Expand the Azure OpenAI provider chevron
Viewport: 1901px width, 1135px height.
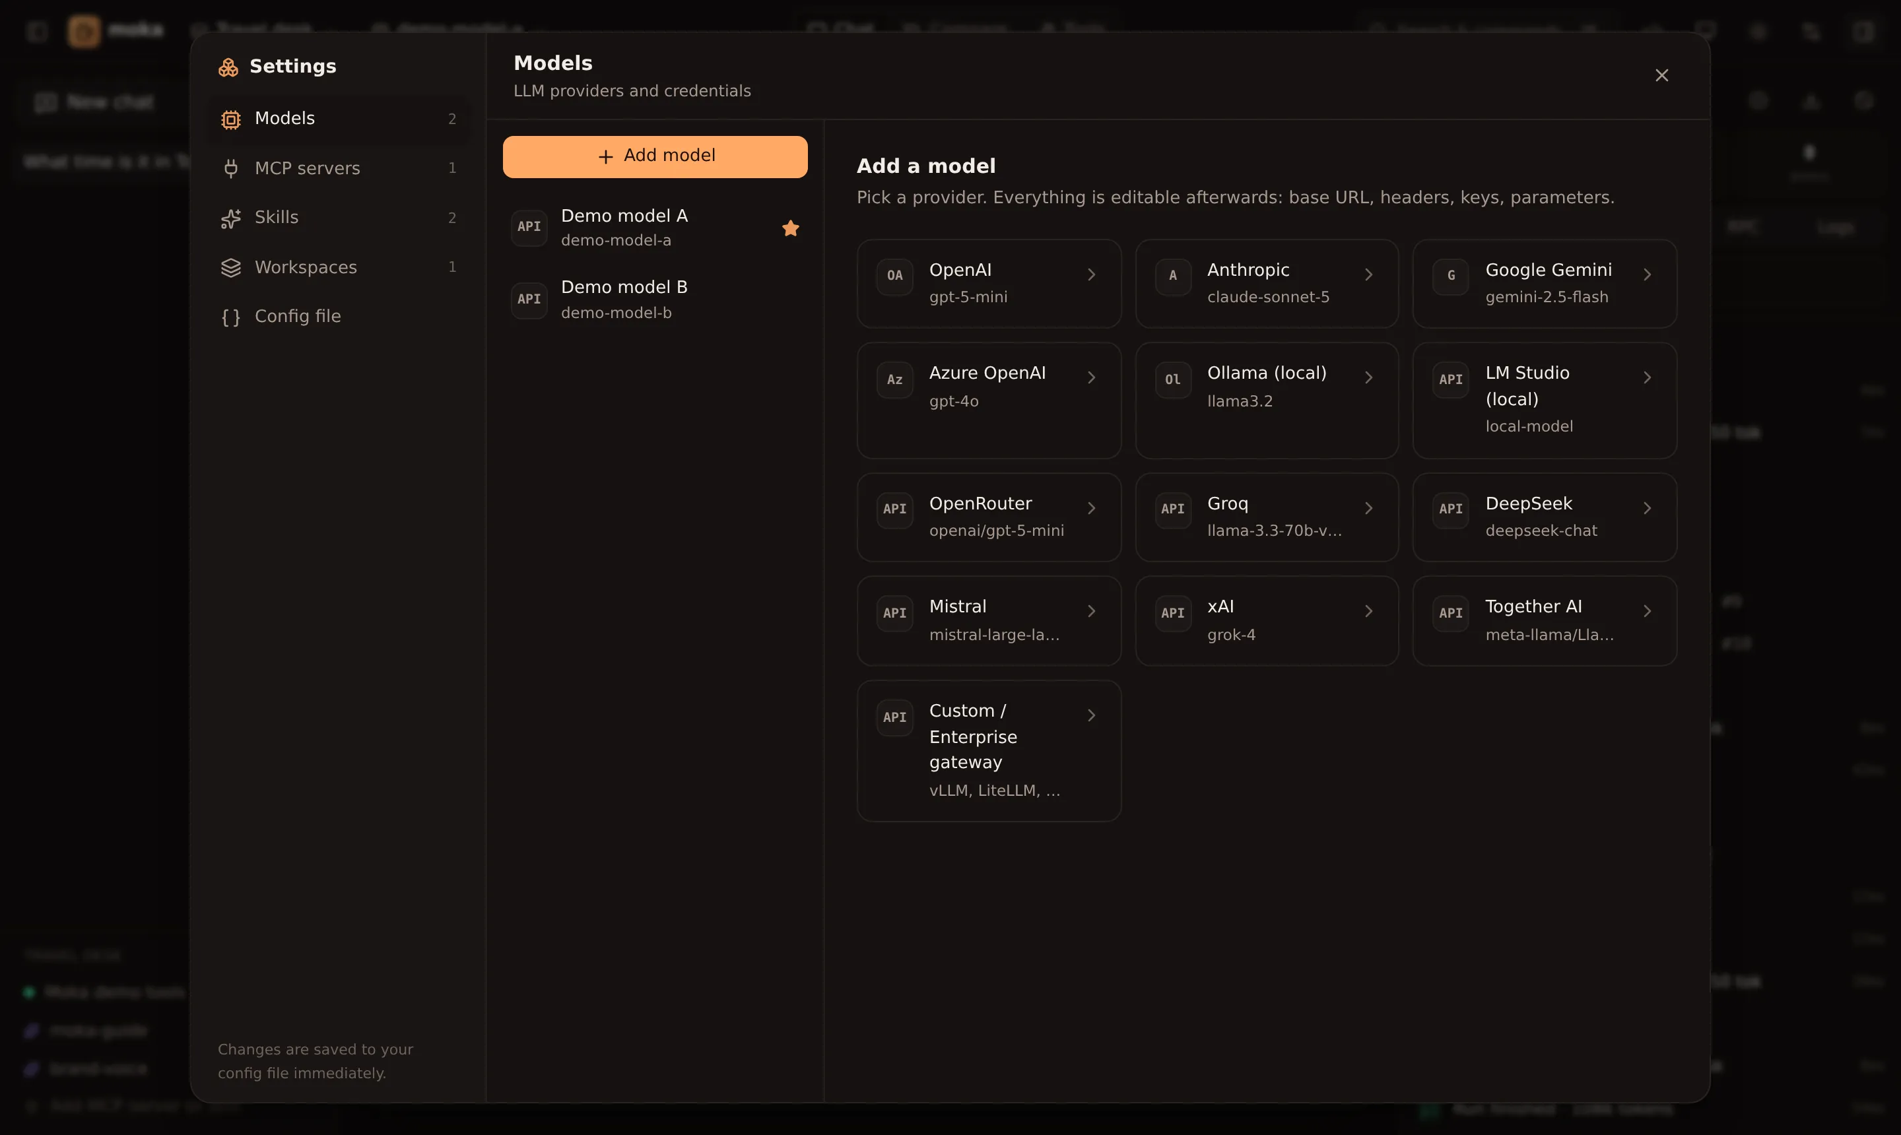(1092, 378)
